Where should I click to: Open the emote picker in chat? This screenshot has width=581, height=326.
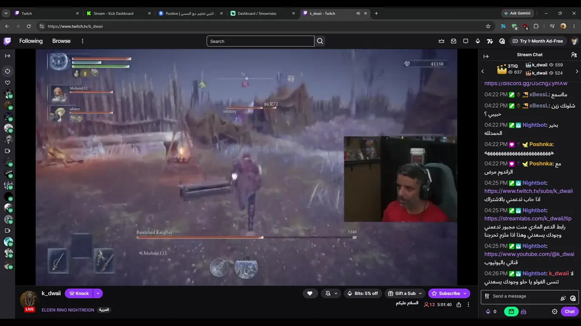(573, 298)
